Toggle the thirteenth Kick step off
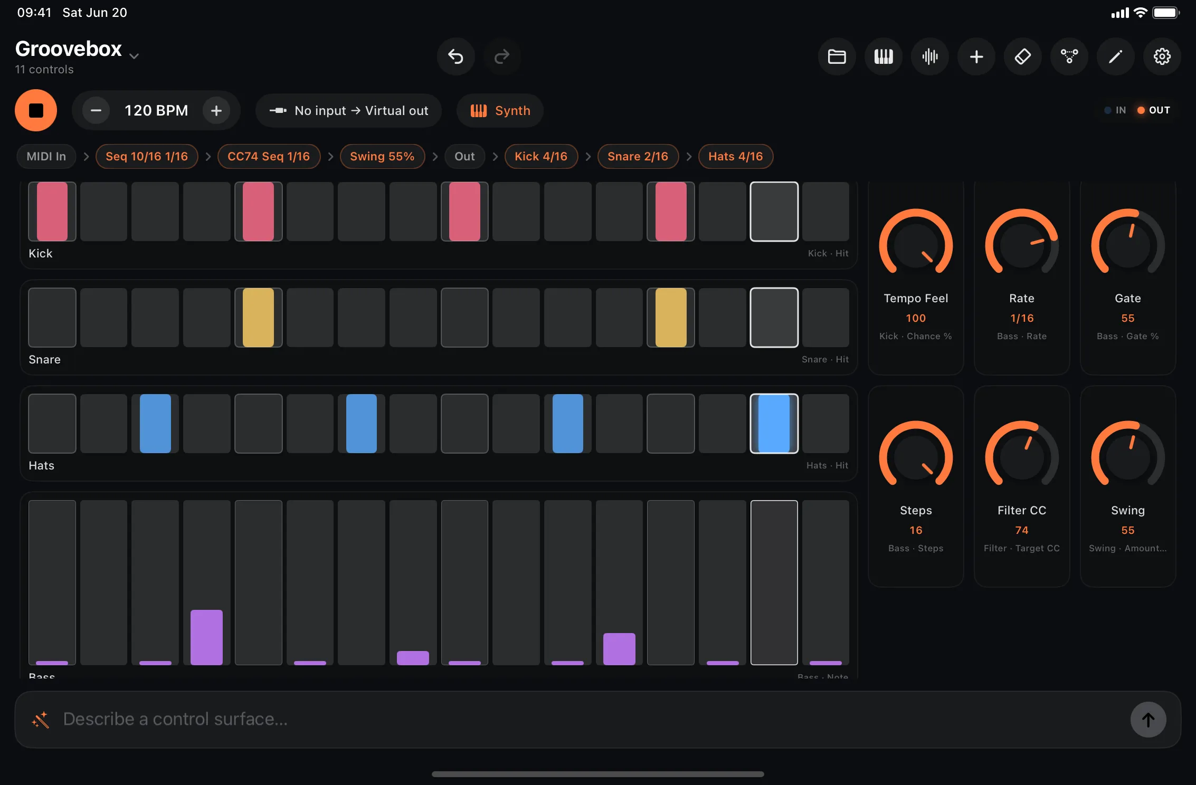Viewport: 1196px width, 785px height. click(671, 211)
